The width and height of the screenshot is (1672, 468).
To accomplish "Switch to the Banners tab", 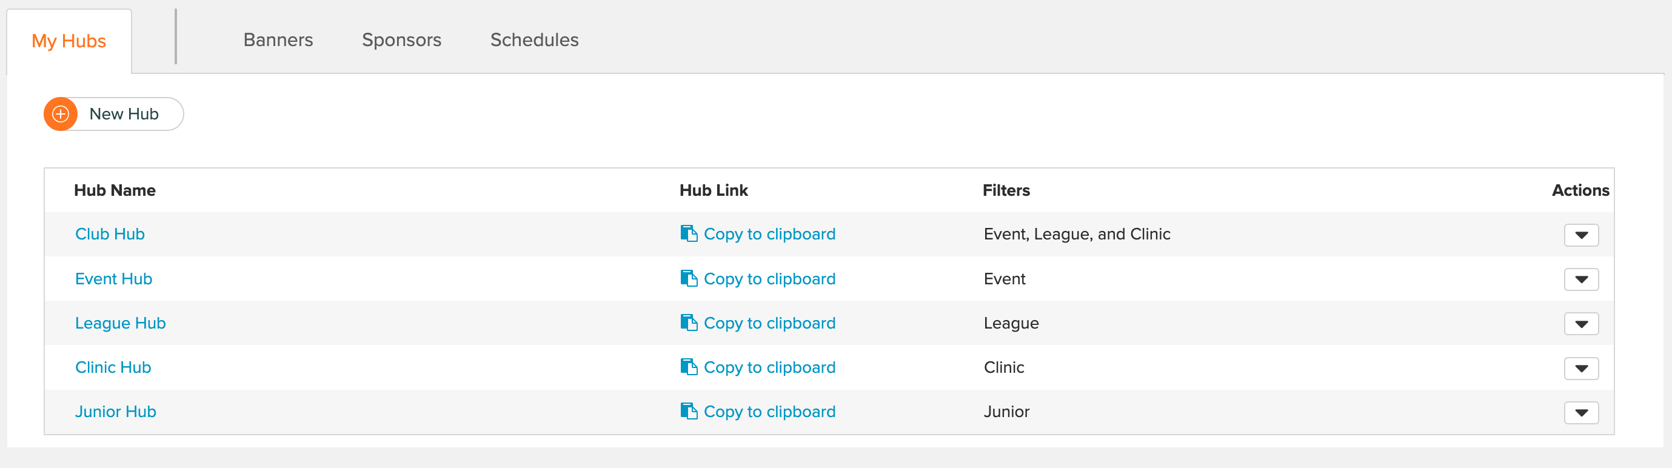I will tap(278, 40).
